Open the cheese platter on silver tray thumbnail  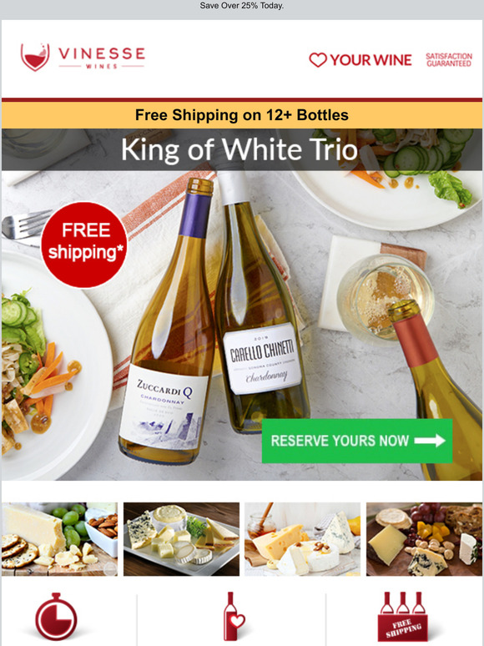pyautogui.click(x=181, y=539)
